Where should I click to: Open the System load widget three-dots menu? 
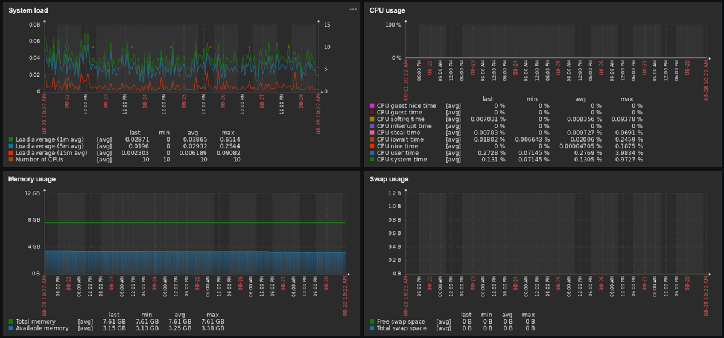click(353, 10)
